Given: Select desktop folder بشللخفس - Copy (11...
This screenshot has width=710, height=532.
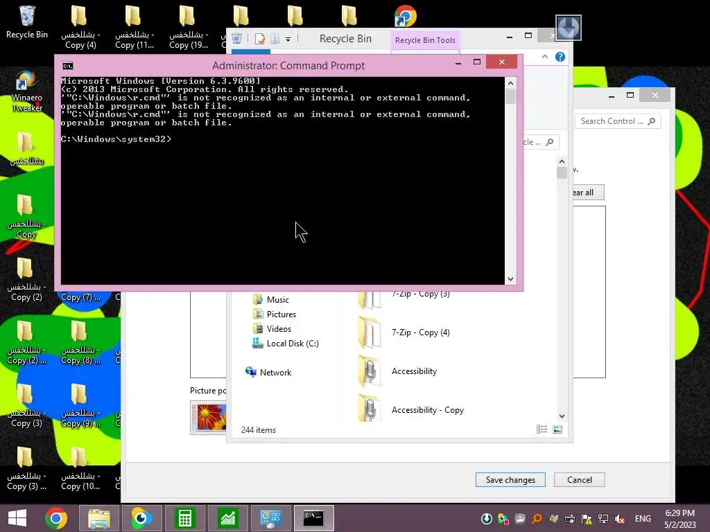Looking at the screenshot, I should (x=135, y=27).
